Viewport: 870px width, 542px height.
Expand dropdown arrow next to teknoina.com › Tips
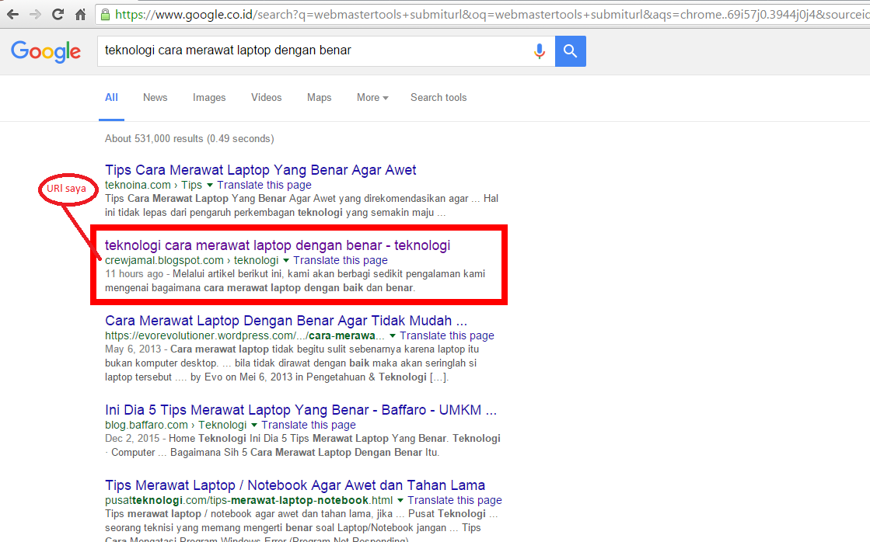coord(210,185)
